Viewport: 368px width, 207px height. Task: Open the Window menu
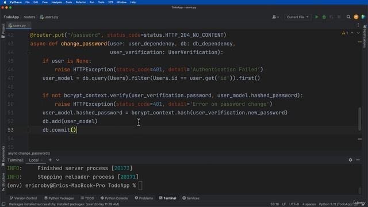[x=121, y=2]
